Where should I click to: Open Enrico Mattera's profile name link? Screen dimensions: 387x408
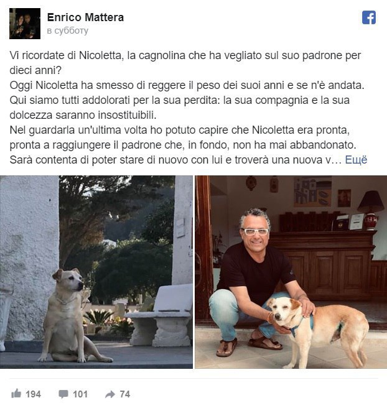pos(85,17)
